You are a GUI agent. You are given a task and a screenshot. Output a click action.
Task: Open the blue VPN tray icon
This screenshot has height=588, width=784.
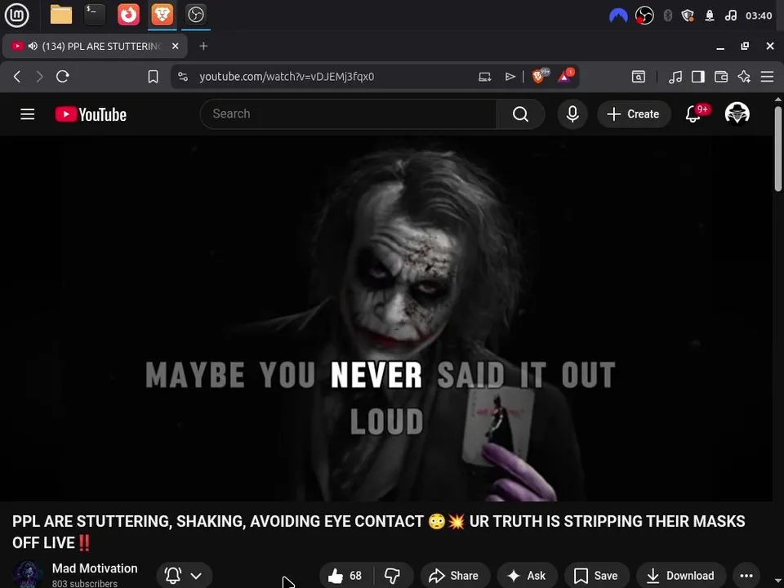(618, 16)
